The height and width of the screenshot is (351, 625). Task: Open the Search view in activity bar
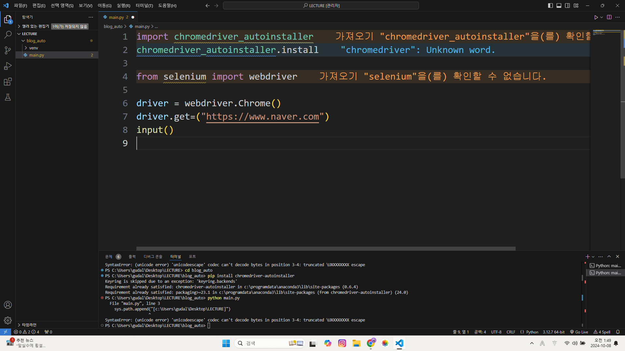[8, 34]
